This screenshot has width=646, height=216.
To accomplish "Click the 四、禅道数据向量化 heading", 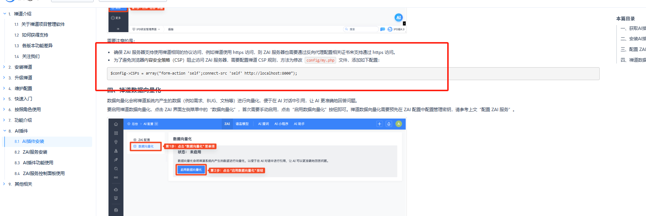I will point(134,90).
